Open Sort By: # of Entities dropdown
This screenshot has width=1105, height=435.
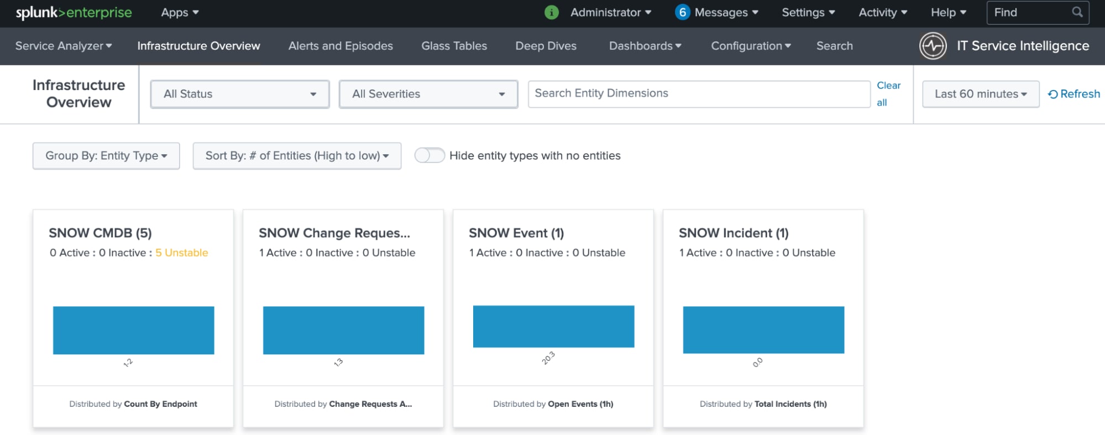click(297, 156)
